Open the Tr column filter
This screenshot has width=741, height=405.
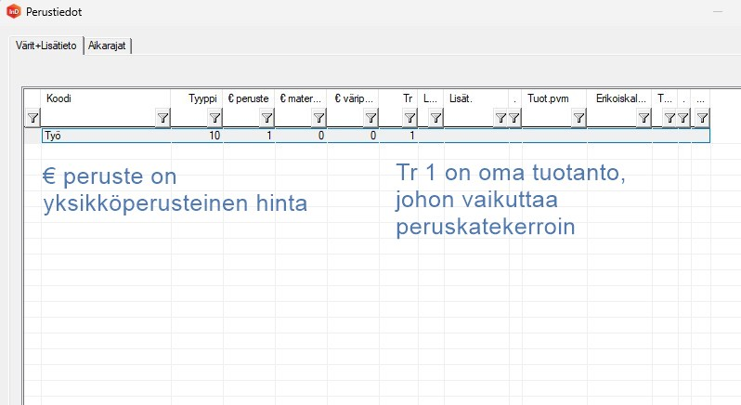point(410,118)
